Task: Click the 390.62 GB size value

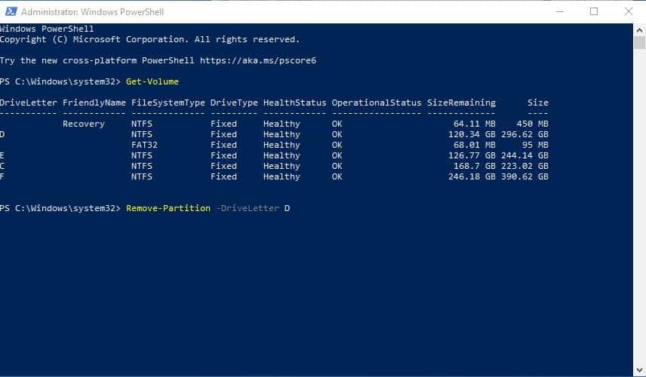Action: tap(524, 176)
